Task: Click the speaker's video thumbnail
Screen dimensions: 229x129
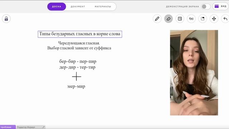Action: (194, 73)
